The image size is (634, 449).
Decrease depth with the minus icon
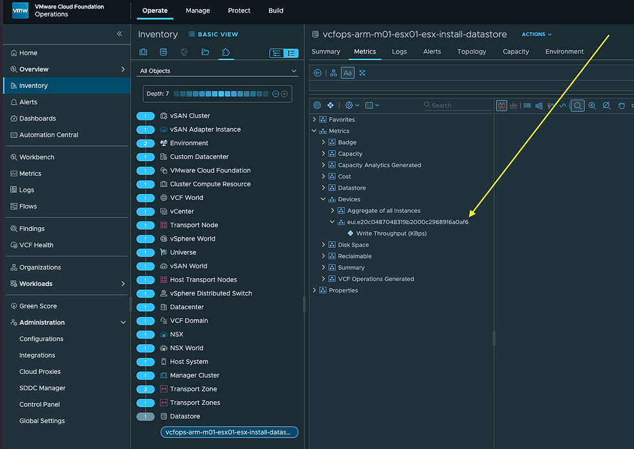click(x=276, y=94)
